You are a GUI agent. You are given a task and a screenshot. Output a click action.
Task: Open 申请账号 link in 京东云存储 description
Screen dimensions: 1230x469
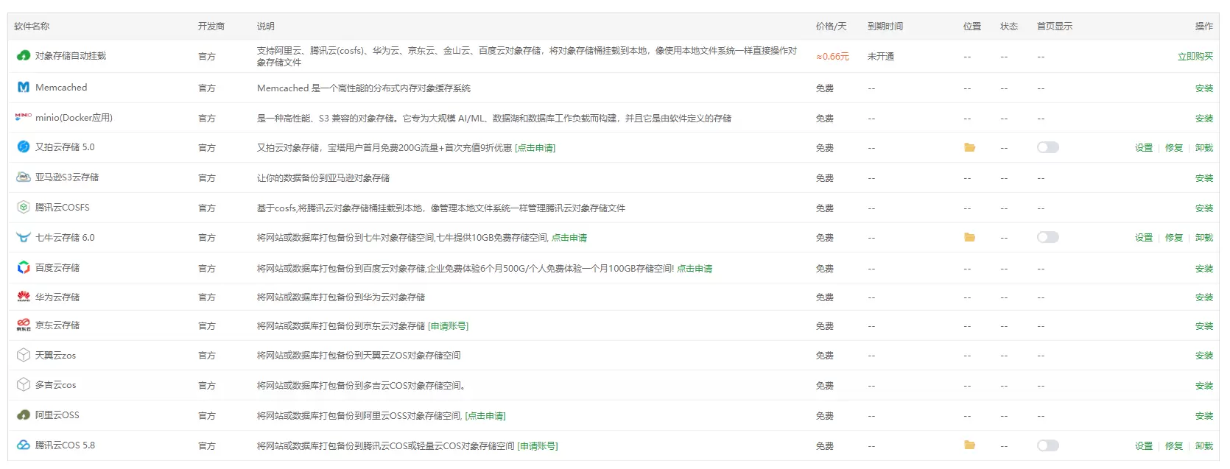tap(448, 326)
